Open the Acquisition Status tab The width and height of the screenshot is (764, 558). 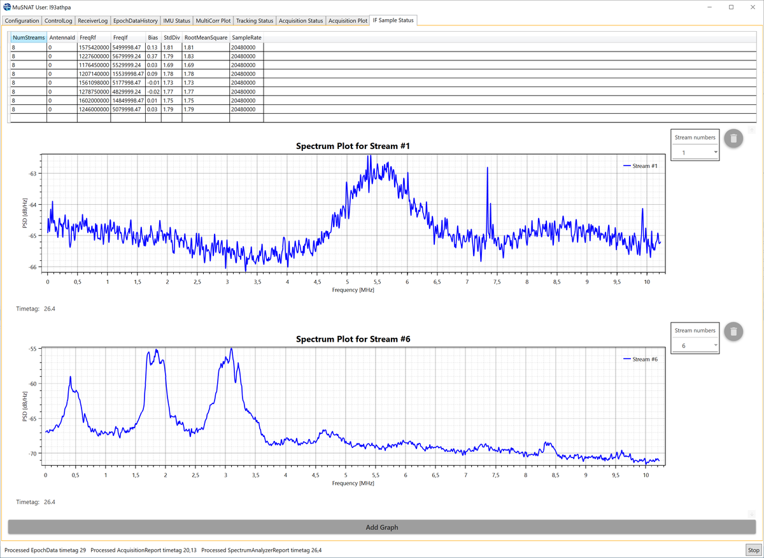[301, 20]
